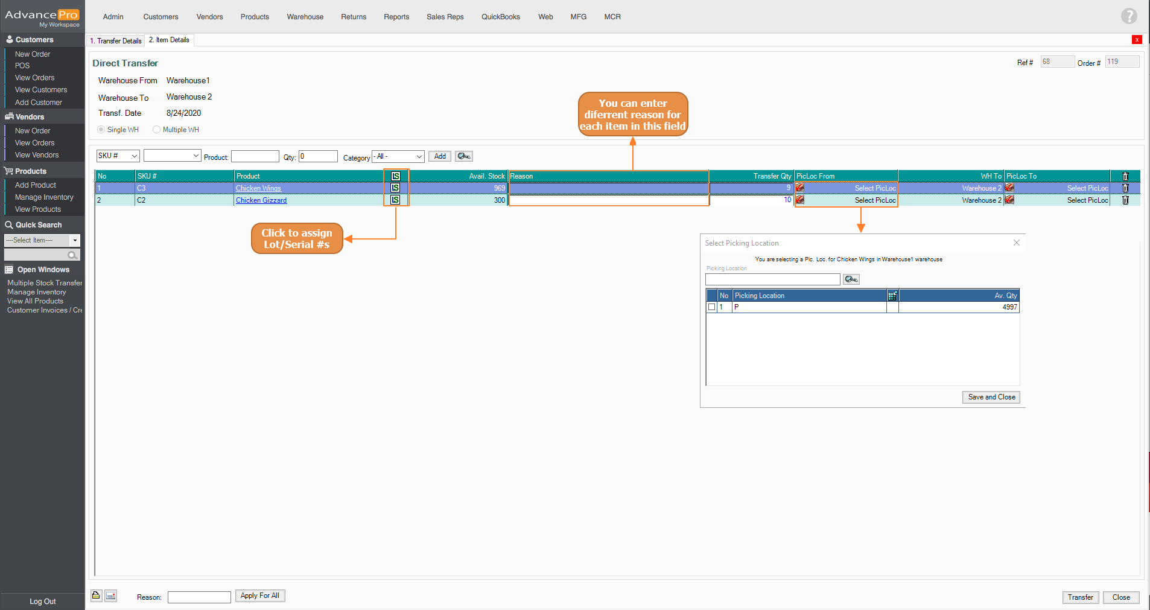
Task: Click the Lot/Serial icon for Chicken Wings
Action: click(x=395, y=188)
